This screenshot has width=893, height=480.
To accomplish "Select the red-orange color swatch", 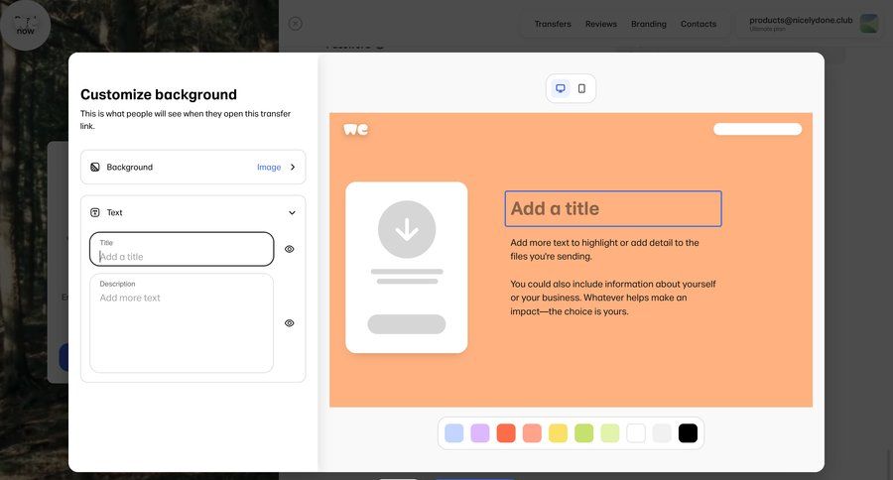I will 506,433.
